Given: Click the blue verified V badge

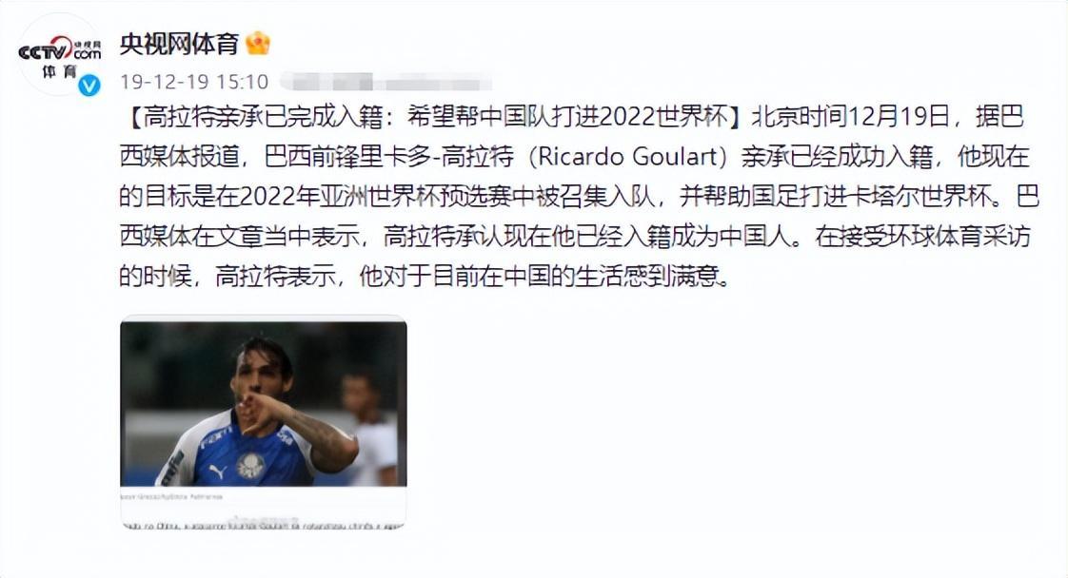Looking at the screenshot, I should pos(89,85).
